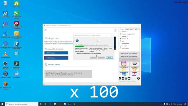Open the Instagram social icon
Viewport: 188px width, 106px height.
[126, 78]
